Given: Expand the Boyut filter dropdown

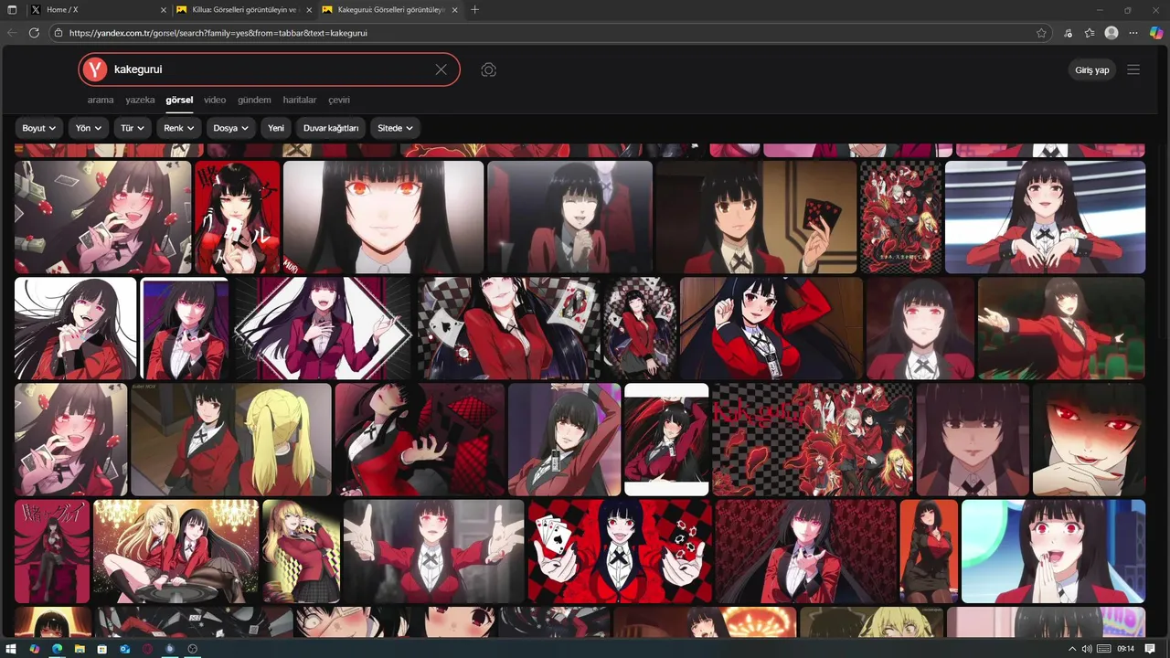Looking at the screenshot, I should pos(39,128).
